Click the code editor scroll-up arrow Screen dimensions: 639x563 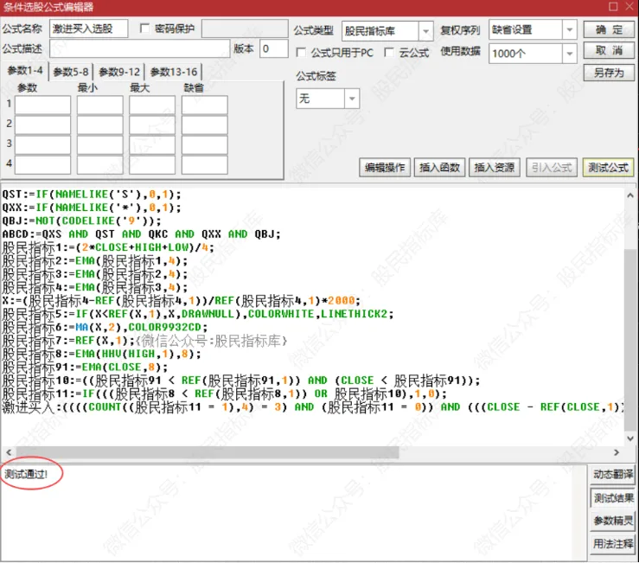tap(630, 195)
